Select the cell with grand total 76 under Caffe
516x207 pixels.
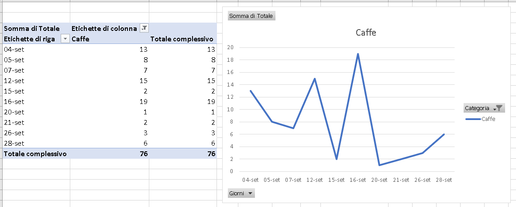click(x=110, y=154)
